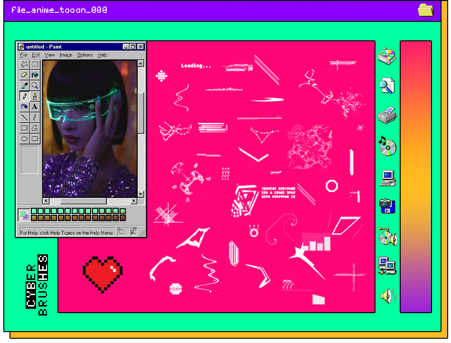Viewport: 451px width, 343px height.
Task: Select the Magnifier tool in Paint
Action: coord(35,86)
